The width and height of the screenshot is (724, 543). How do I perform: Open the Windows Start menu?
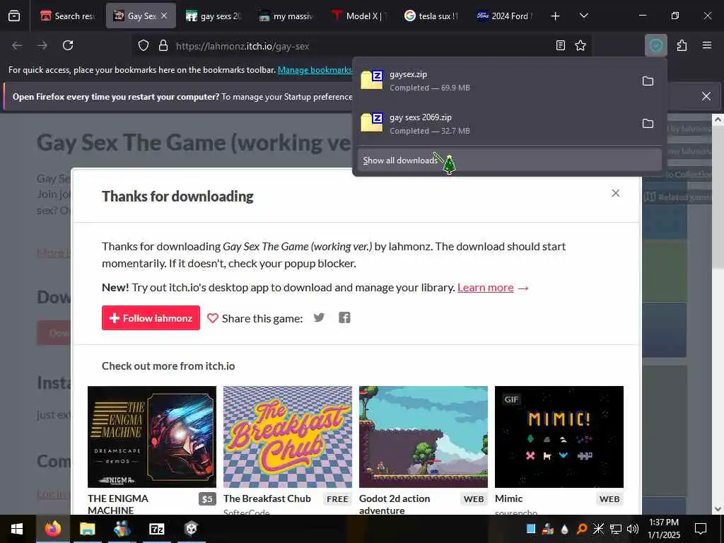[17, 529]
